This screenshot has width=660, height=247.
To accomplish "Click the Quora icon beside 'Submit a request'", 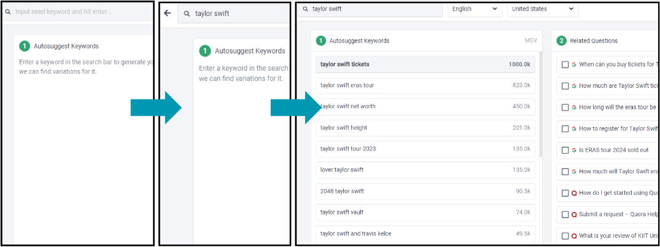I will [x=574, y=214].
